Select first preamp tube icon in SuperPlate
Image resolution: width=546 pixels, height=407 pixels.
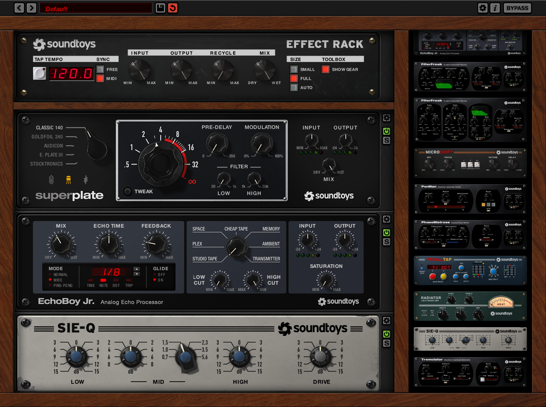click(51, 180)
